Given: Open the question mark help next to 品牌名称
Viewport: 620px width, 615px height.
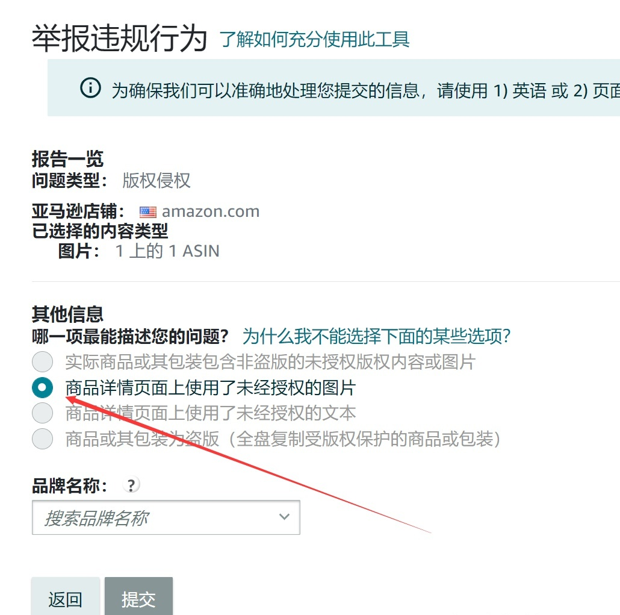Looking at the screenshot, I should (131, 485).
